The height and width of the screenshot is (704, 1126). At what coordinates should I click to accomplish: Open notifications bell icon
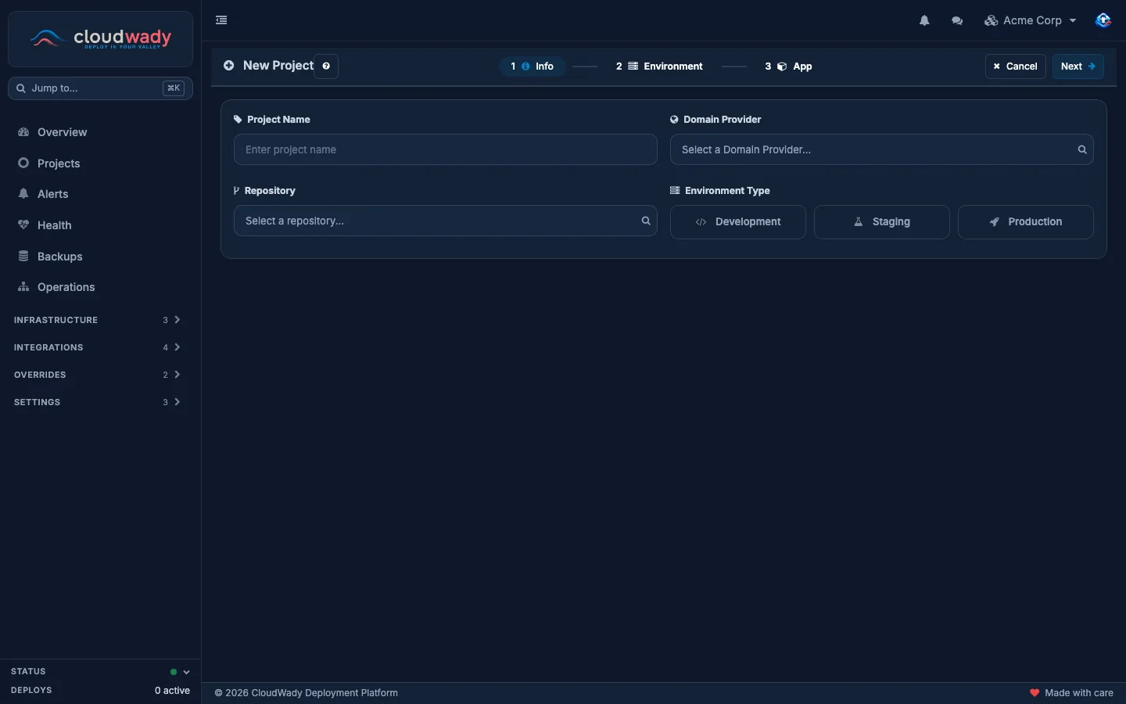pos(924,20)
